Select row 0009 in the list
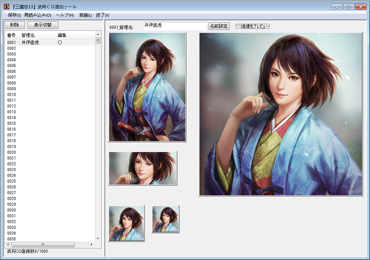370x260 pixels. (x=50, y=89)
